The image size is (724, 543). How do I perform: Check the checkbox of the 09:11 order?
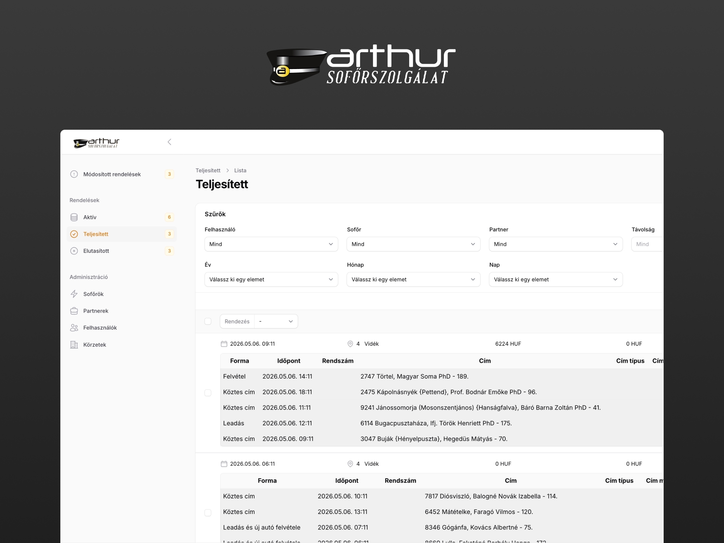(x=208, y=393)
